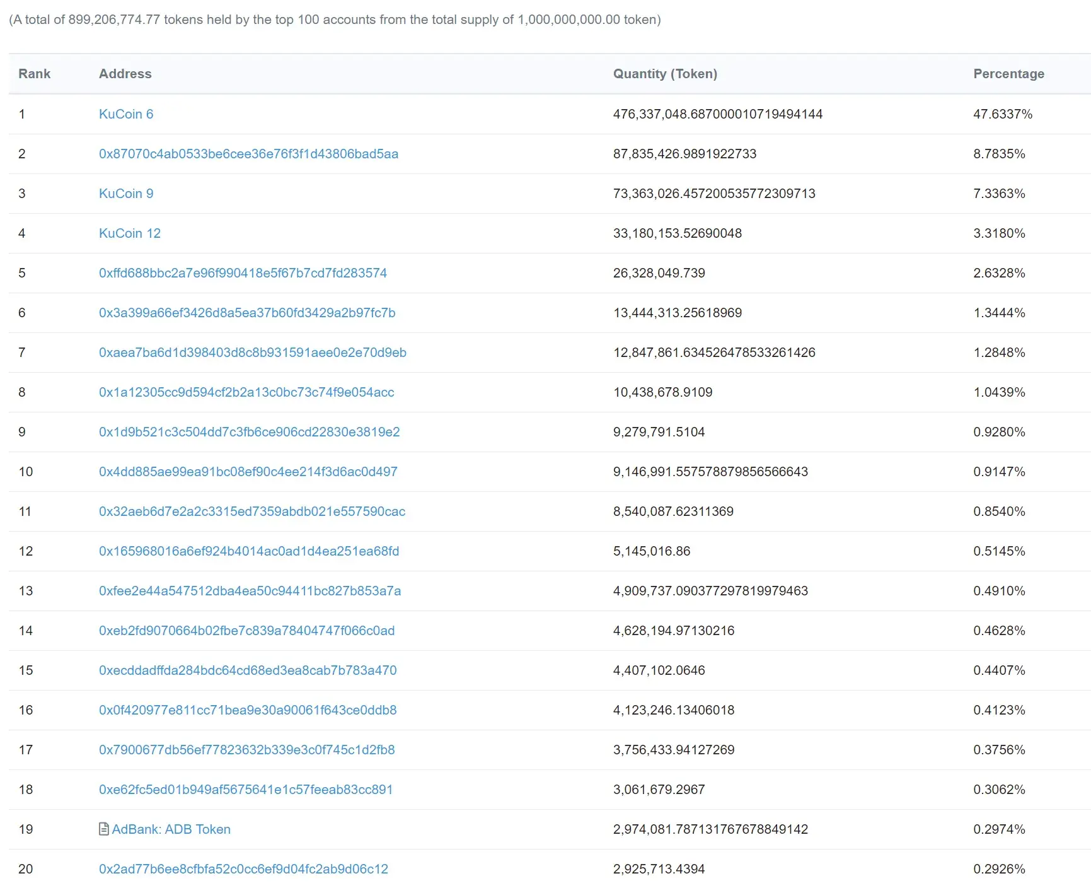Open address 0xeb2fd9070664b02fbe7c839a78404747f066c0ad
This screenshot has width=1091, height=888.
(x=246, y=631)
